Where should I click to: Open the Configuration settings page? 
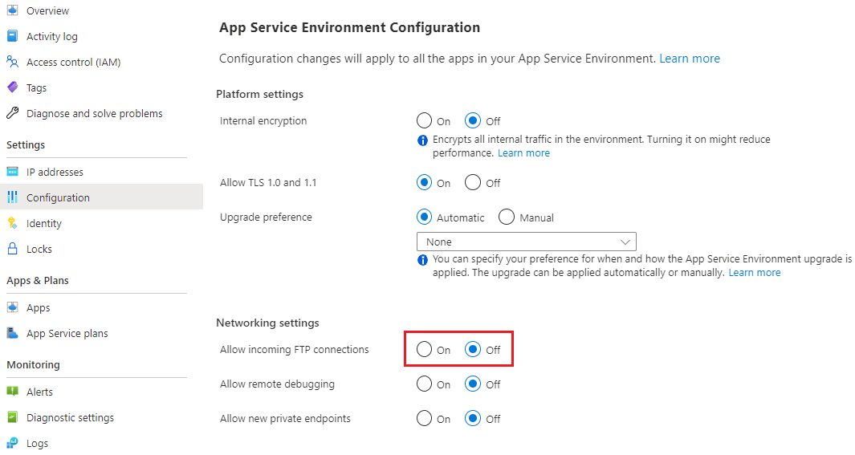[x=58, y=197]
